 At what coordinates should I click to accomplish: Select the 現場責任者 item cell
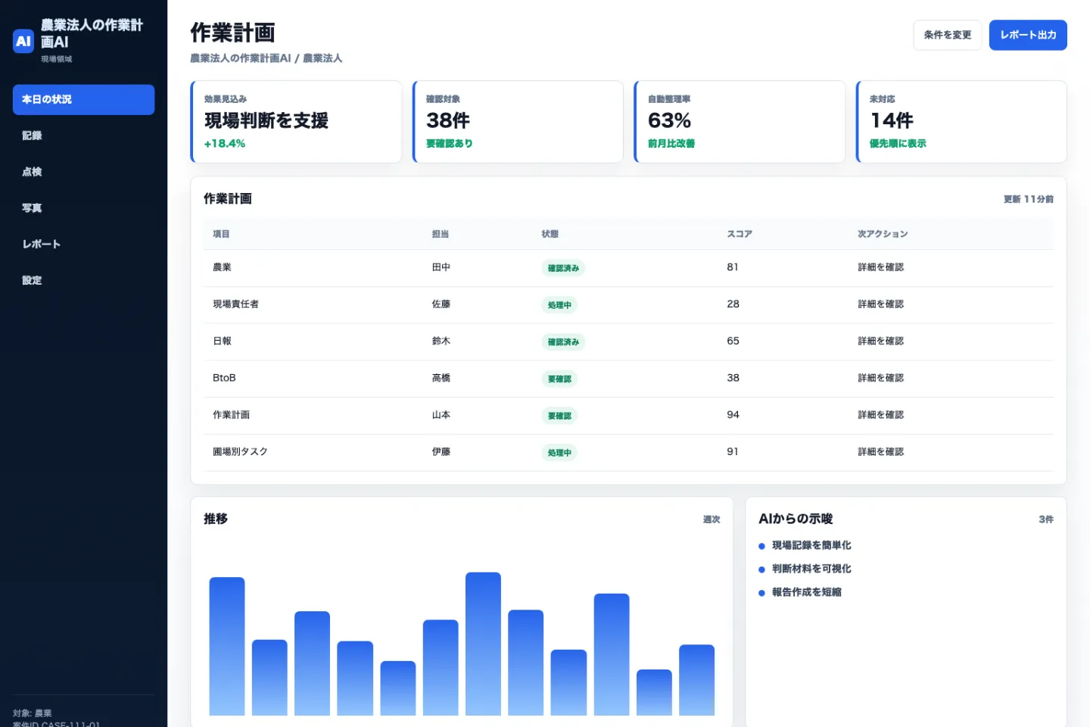tap(235, 304)
